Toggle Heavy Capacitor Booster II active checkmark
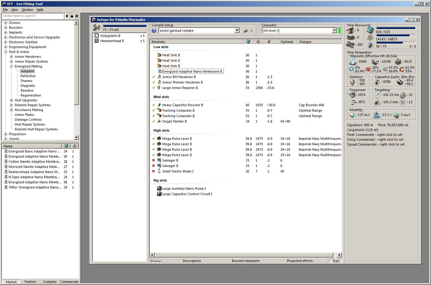The image size is (431, 285). [x=153, y=105]
